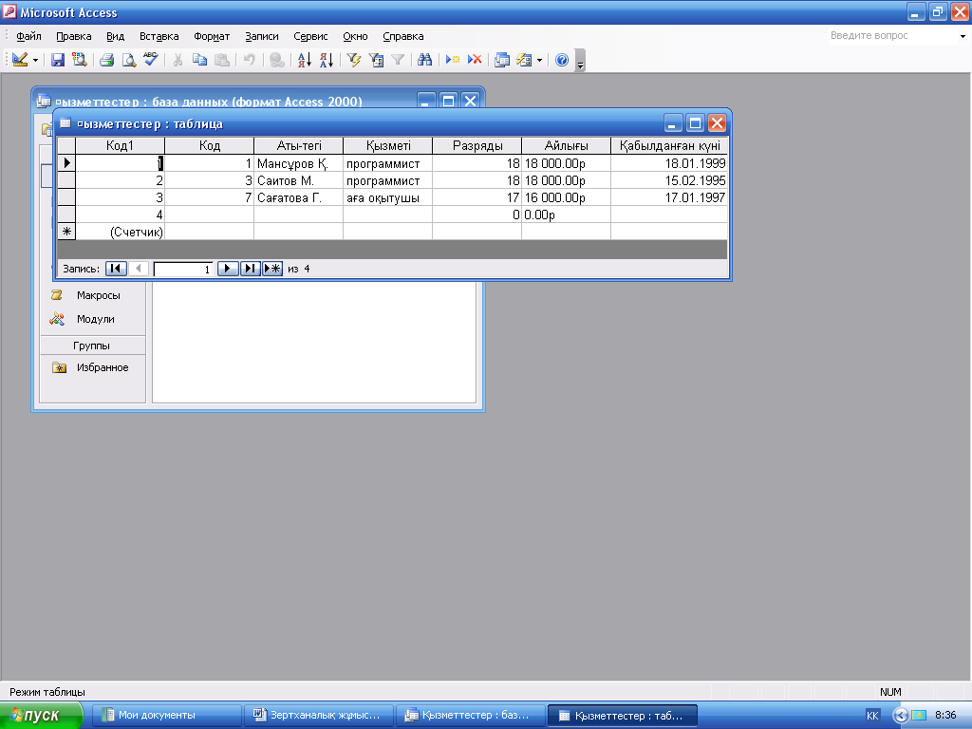
Task: Select the Қабылданған күні column header
Action: click(x=669, y=145)
